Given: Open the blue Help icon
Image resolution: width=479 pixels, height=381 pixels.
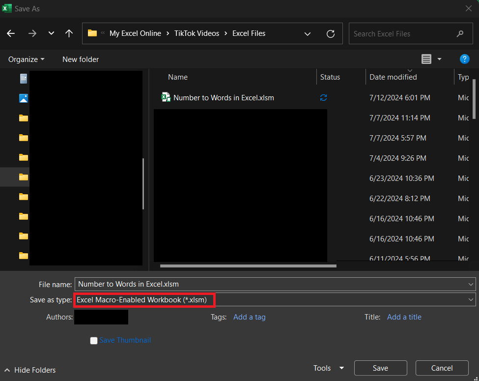Looking at the screenshot, I should pyautogui.click(x=464, y=59).
